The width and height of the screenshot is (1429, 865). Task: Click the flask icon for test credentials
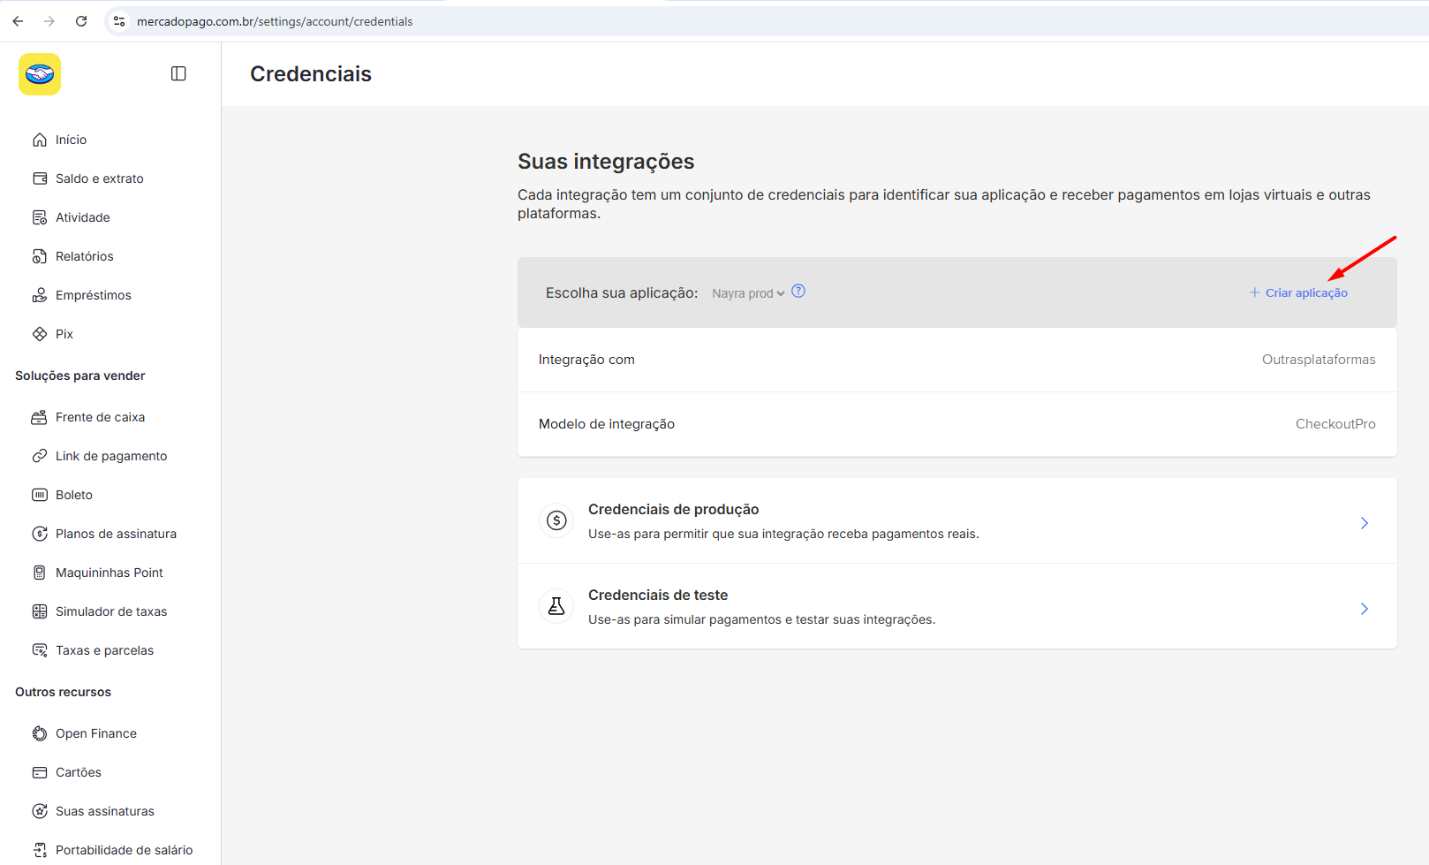click(x=556, y=606)
